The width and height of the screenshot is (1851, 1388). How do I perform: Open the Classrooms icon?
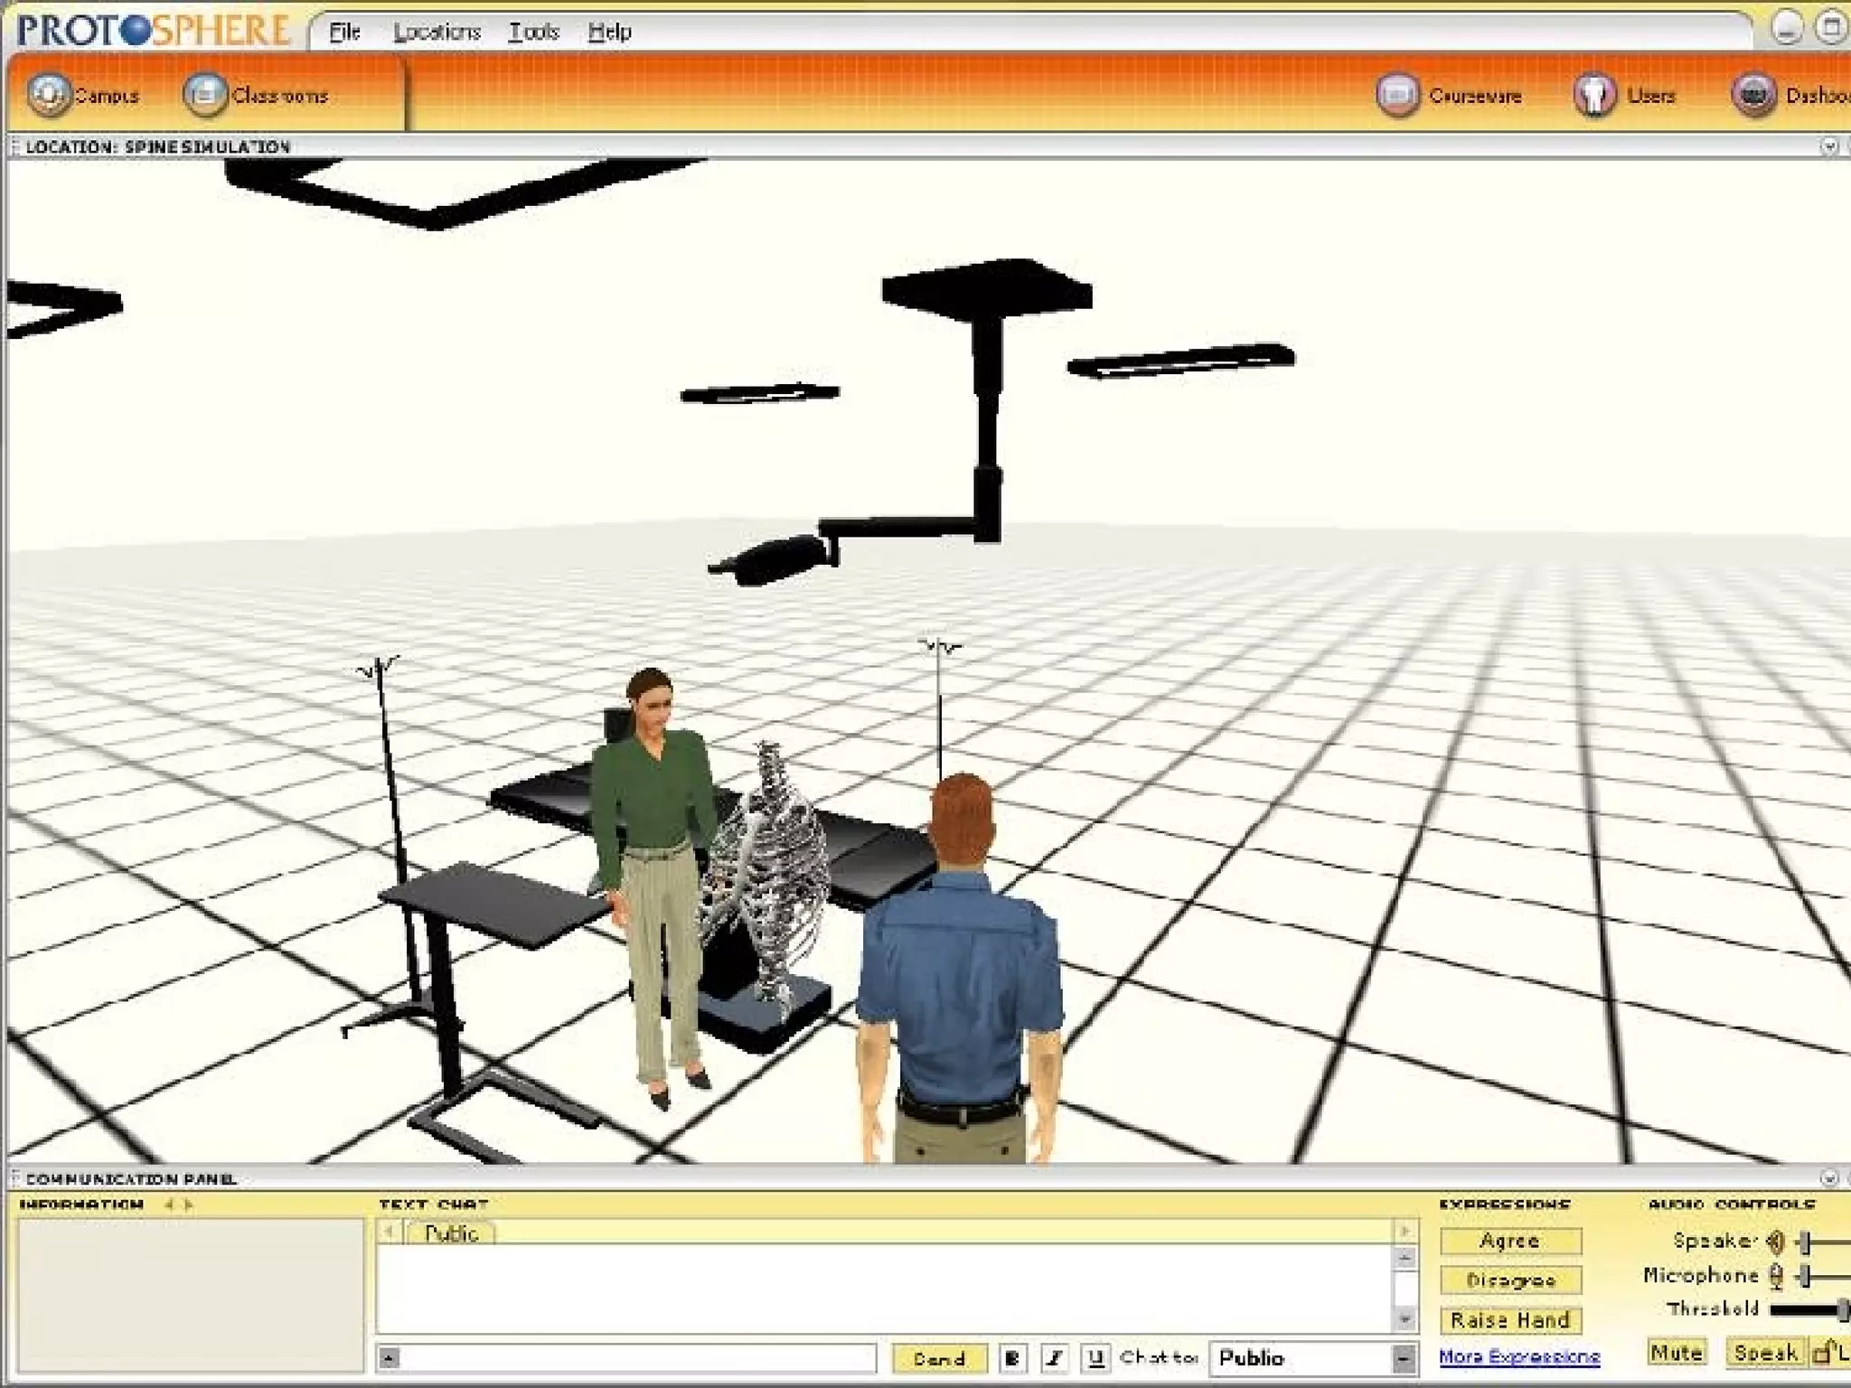pyautogui.click(x=205, y=95)
